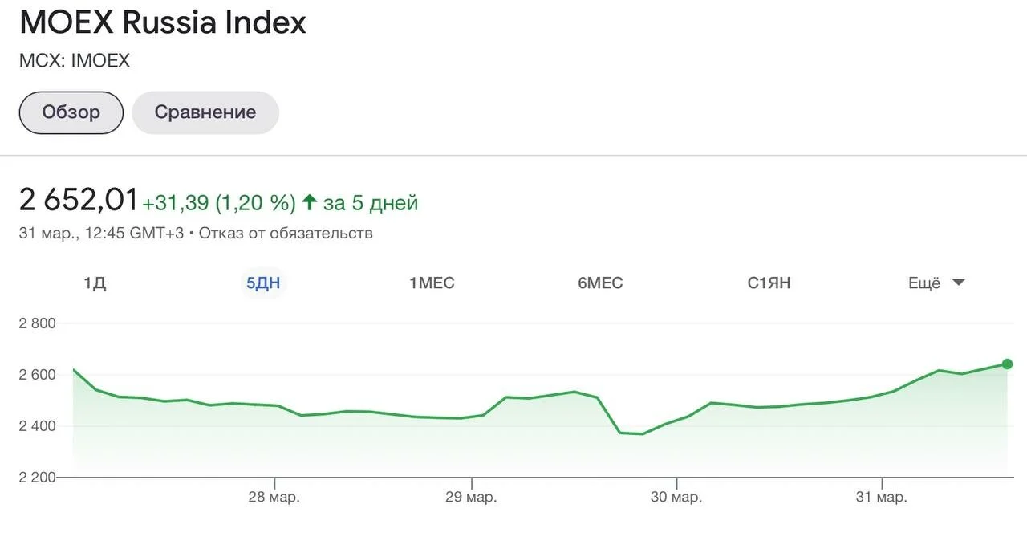Open the Обзор tab
The width and height of the screenshot is (1027, 541).
[71, 112]
